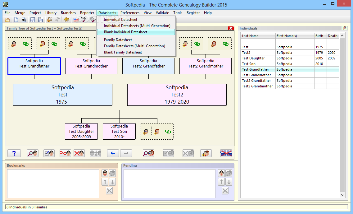Open the Tools menu

click(x=178, y=13)
